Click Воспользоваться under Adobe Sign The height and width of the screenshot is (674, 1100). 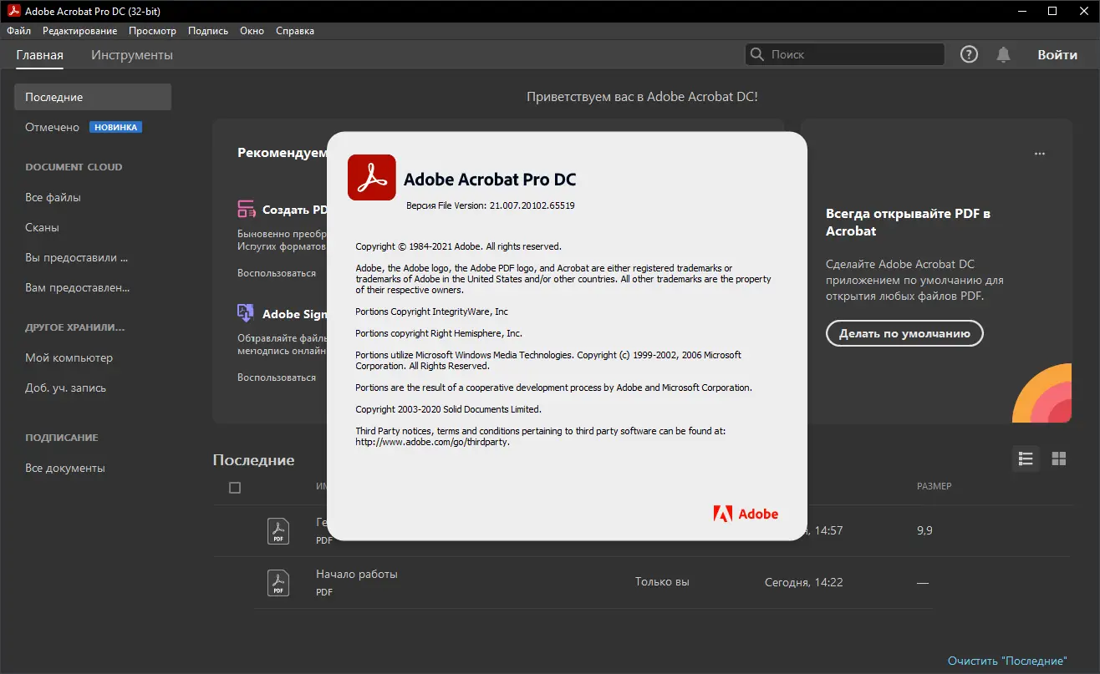tap(277, 378)
